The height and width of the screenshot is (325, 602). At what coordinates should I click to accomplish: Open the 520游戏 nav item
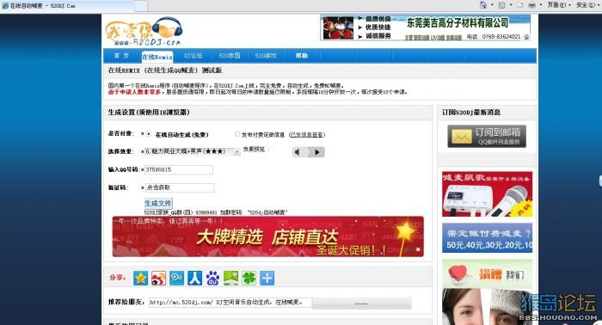tap(266, 56)
